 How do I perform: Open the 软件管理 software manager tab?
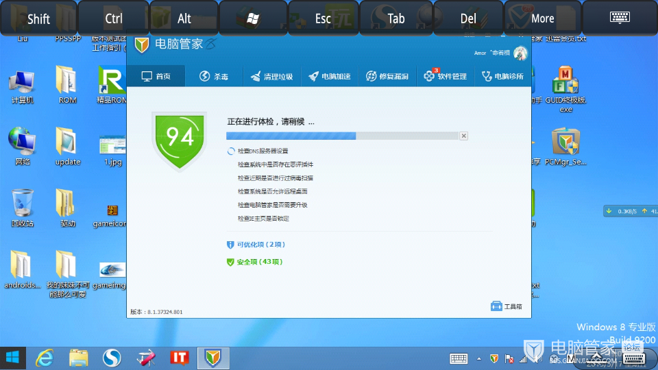446,76
